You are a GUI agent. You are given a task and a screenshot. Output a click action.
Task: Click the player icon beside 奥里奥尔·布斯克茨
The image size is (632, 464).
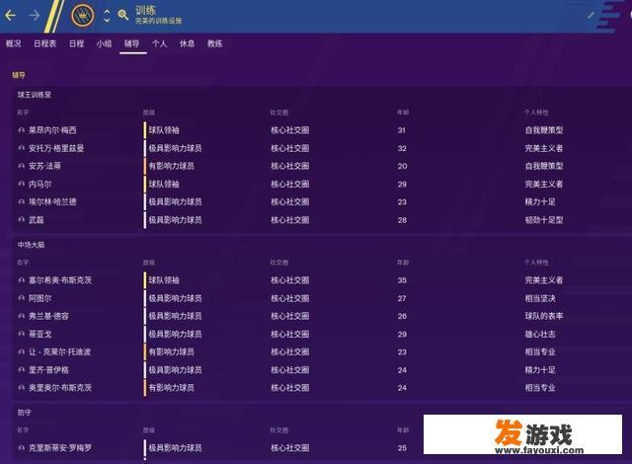pos(22,388)
